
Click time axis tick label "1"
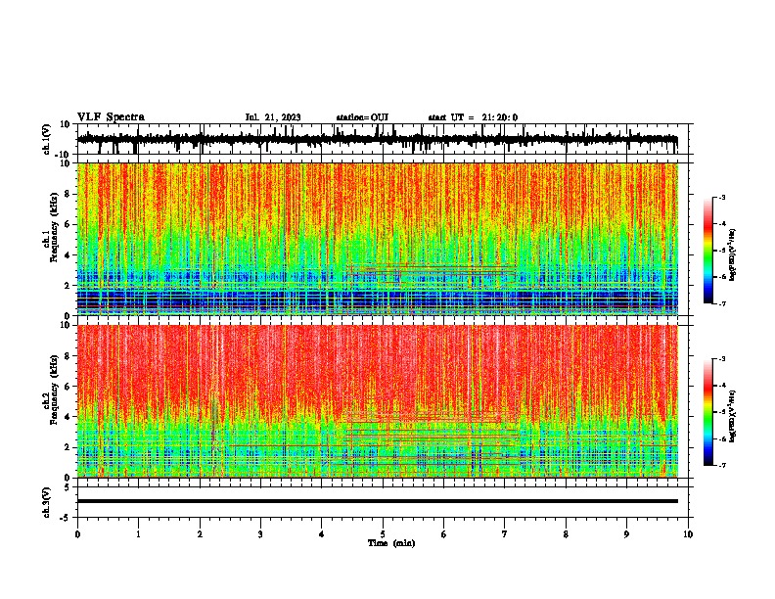138,534
